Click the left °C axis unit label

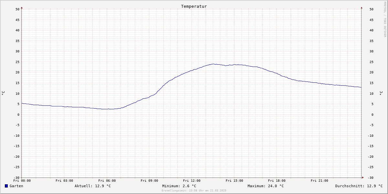point(3,93)
